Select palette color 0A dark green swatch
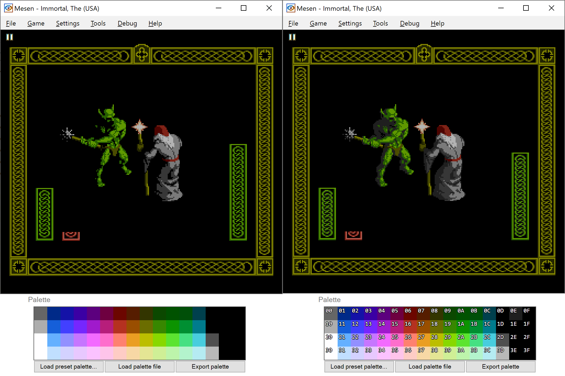This screenshot has width=565, height=376. 463,314
